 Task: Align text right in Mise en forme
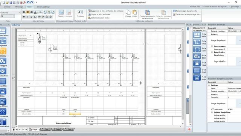tap(31, 12)
